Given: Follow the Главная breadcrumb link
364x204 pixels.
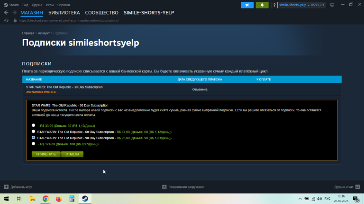Looking at the screenshot, I should pos(28,33).
